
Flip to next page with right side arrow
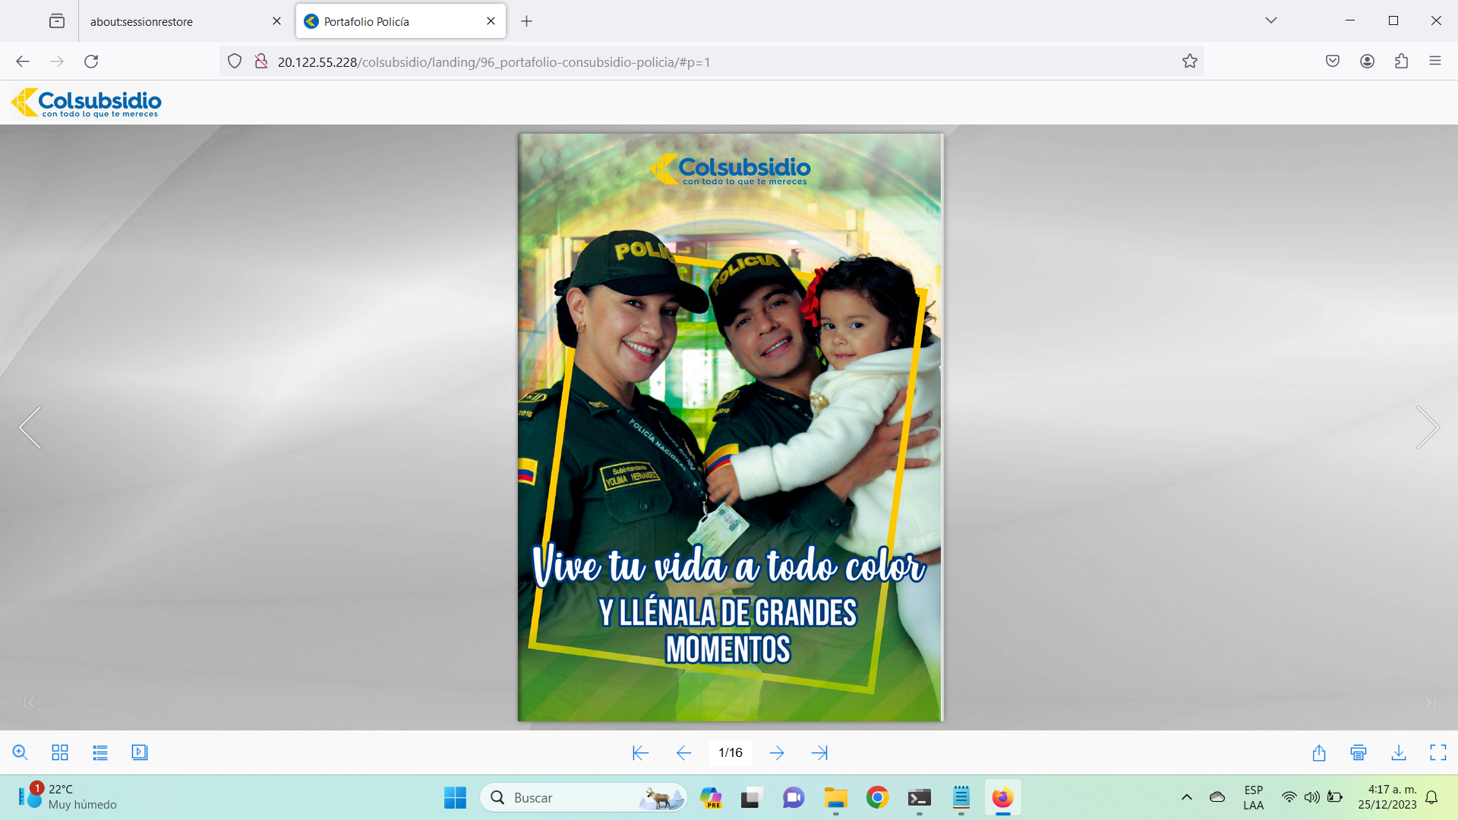coord(1428,427)
